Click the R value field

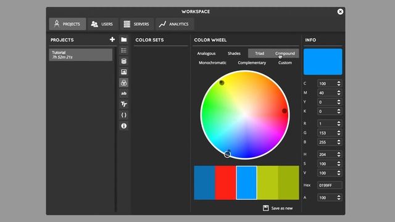(x=330, y=123)
